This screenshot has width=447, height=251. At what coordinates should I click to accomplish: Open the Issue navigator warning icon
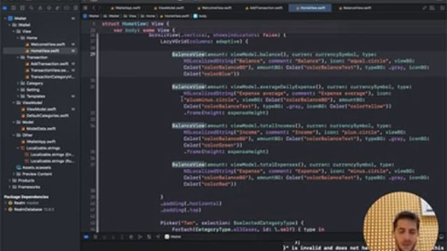[x=40, y=8]
